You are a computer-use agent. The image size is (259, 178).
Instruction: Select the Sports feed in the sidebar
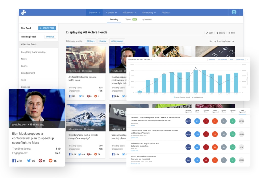24,66
